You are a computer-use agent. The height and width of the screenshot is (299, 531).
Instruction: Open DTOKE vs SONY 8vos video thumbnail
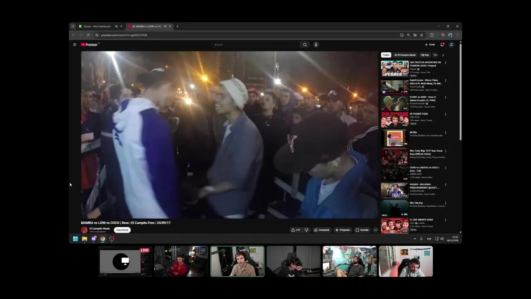click(x=395, y=103)
